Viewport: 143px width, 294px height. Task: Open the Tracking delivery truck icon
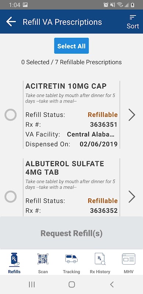(71, 259)
